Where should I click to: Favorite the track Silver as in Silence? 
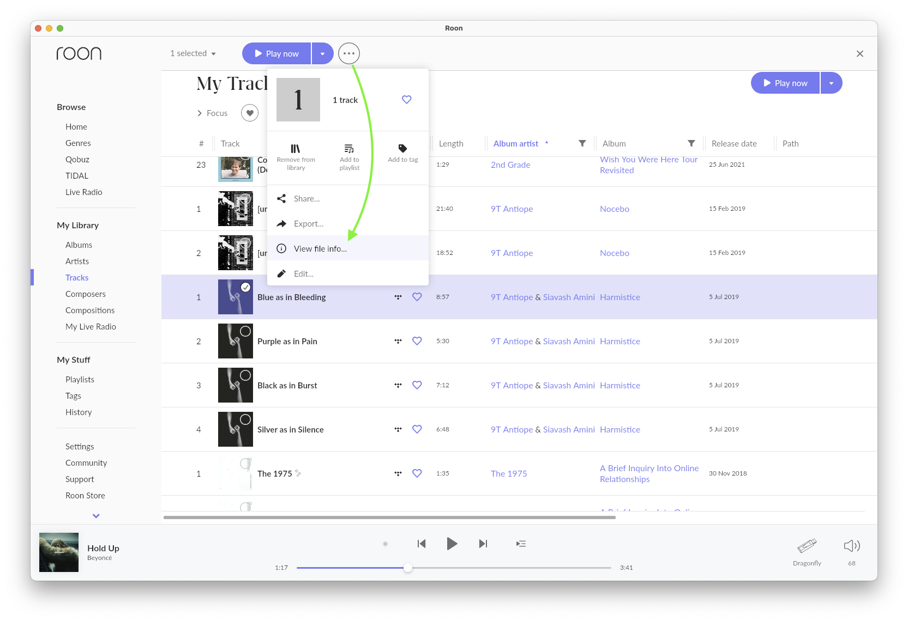tap(417, 429)
